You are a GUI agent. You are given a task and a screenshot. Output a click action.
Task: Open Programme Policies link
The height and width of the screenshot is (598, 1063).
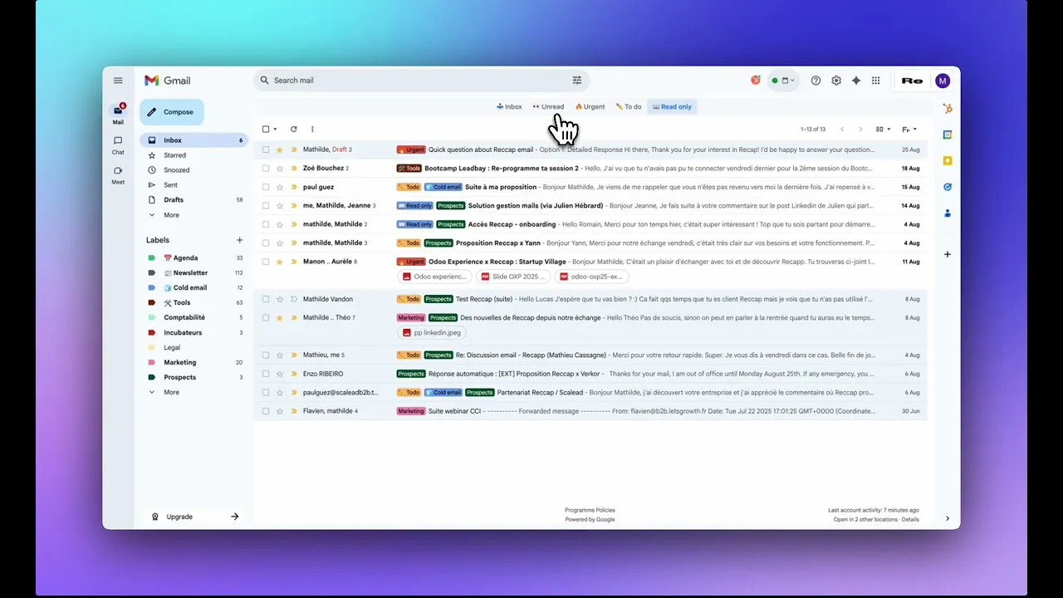pyautogui.click(x=590, y=510)
